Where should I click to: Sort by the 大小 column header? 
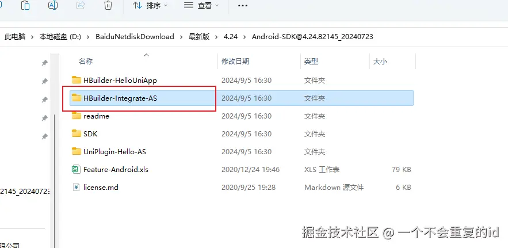380,61
